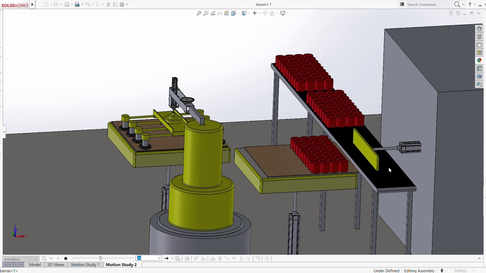Open the Animation Wizard icon
The height and width of the screenshot is (273, 486).
pyautogui.click(x=187, y=259)
